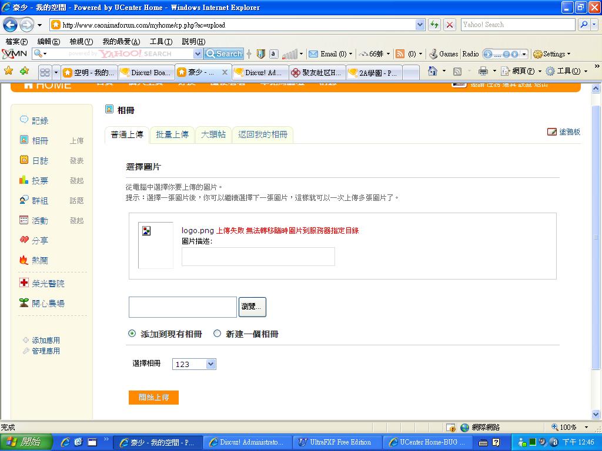
Task: Click the Windows 開始 Start button
Action: coord(26,442)
